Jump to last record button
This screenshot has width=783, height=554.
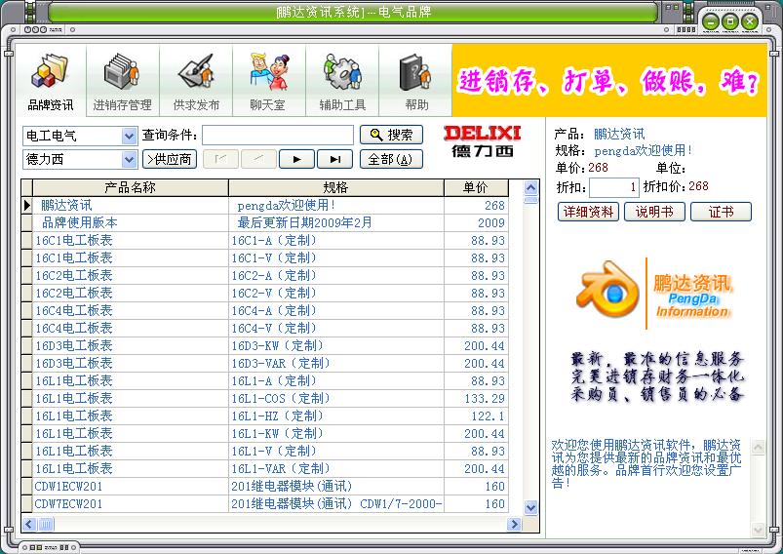click(x=335, y=159)
